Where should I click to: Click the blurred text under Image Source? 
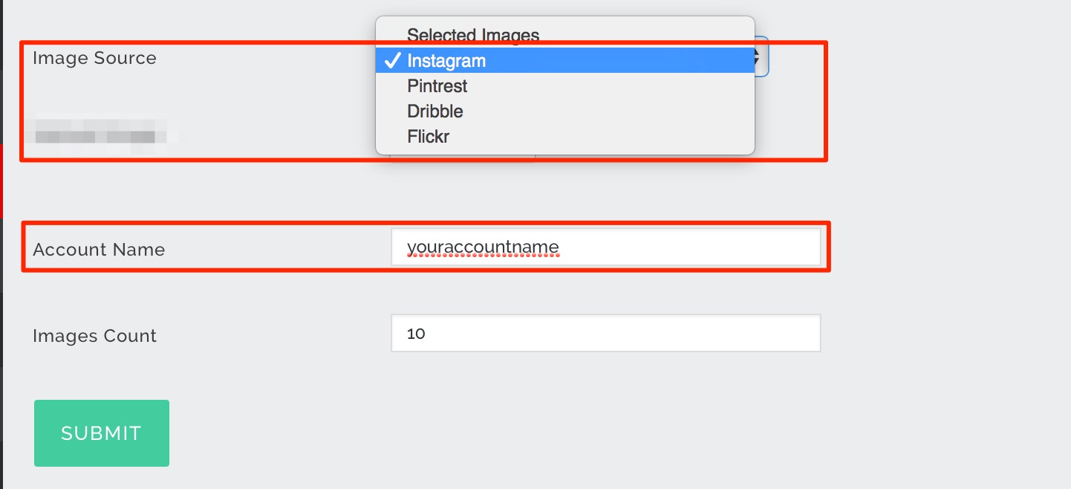(x=100, y=137)
